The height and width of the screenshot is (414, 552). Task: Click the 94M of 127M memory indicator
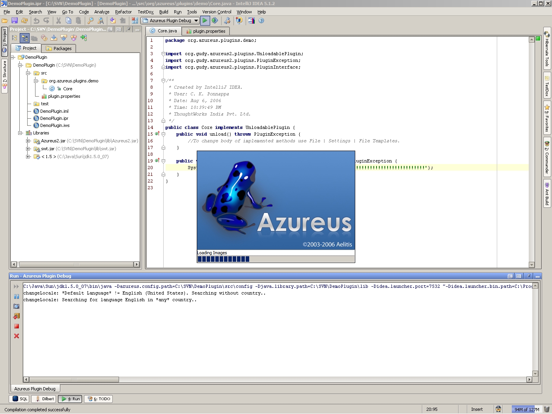pos(527,409)
